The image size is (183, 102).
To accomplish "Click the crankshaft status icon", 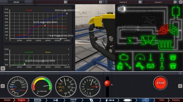I will click(151, 66).
